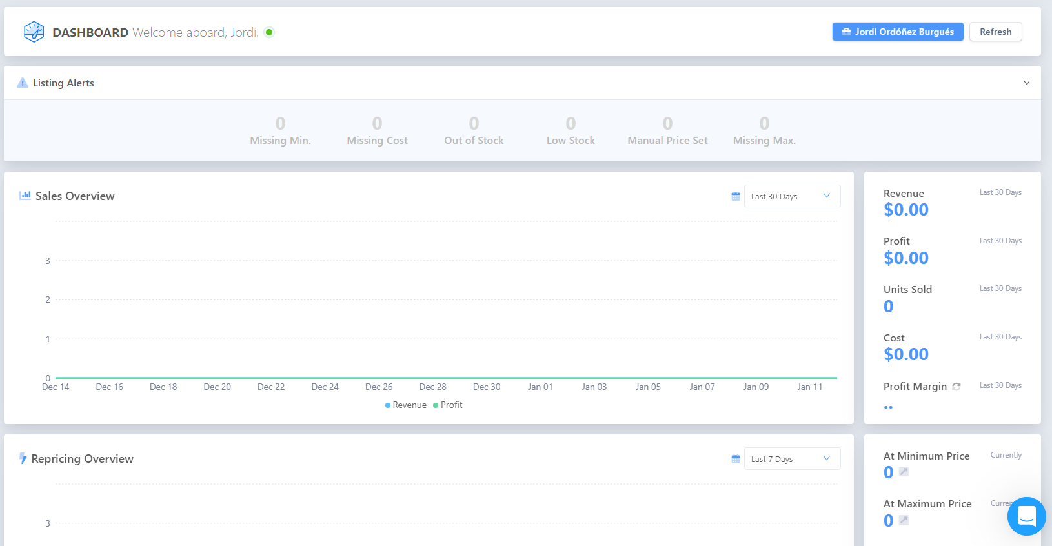
Task: Open the Jordi Ordóñez Burgués account button
Action: point(898,32)
